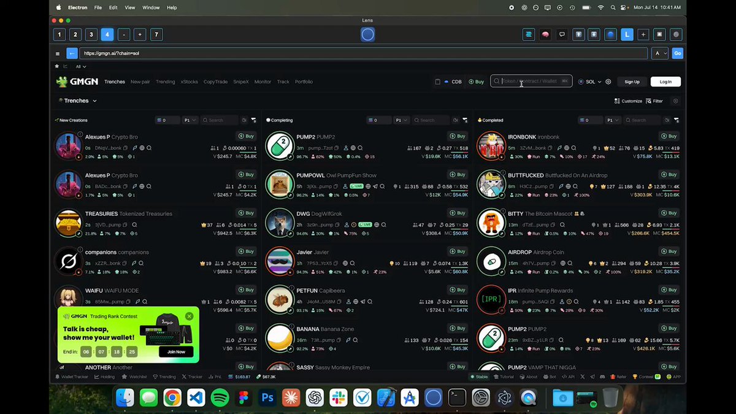The image size is (736, 414).
Task: Open the View menu in macOS menu bar
Action: 130,7
